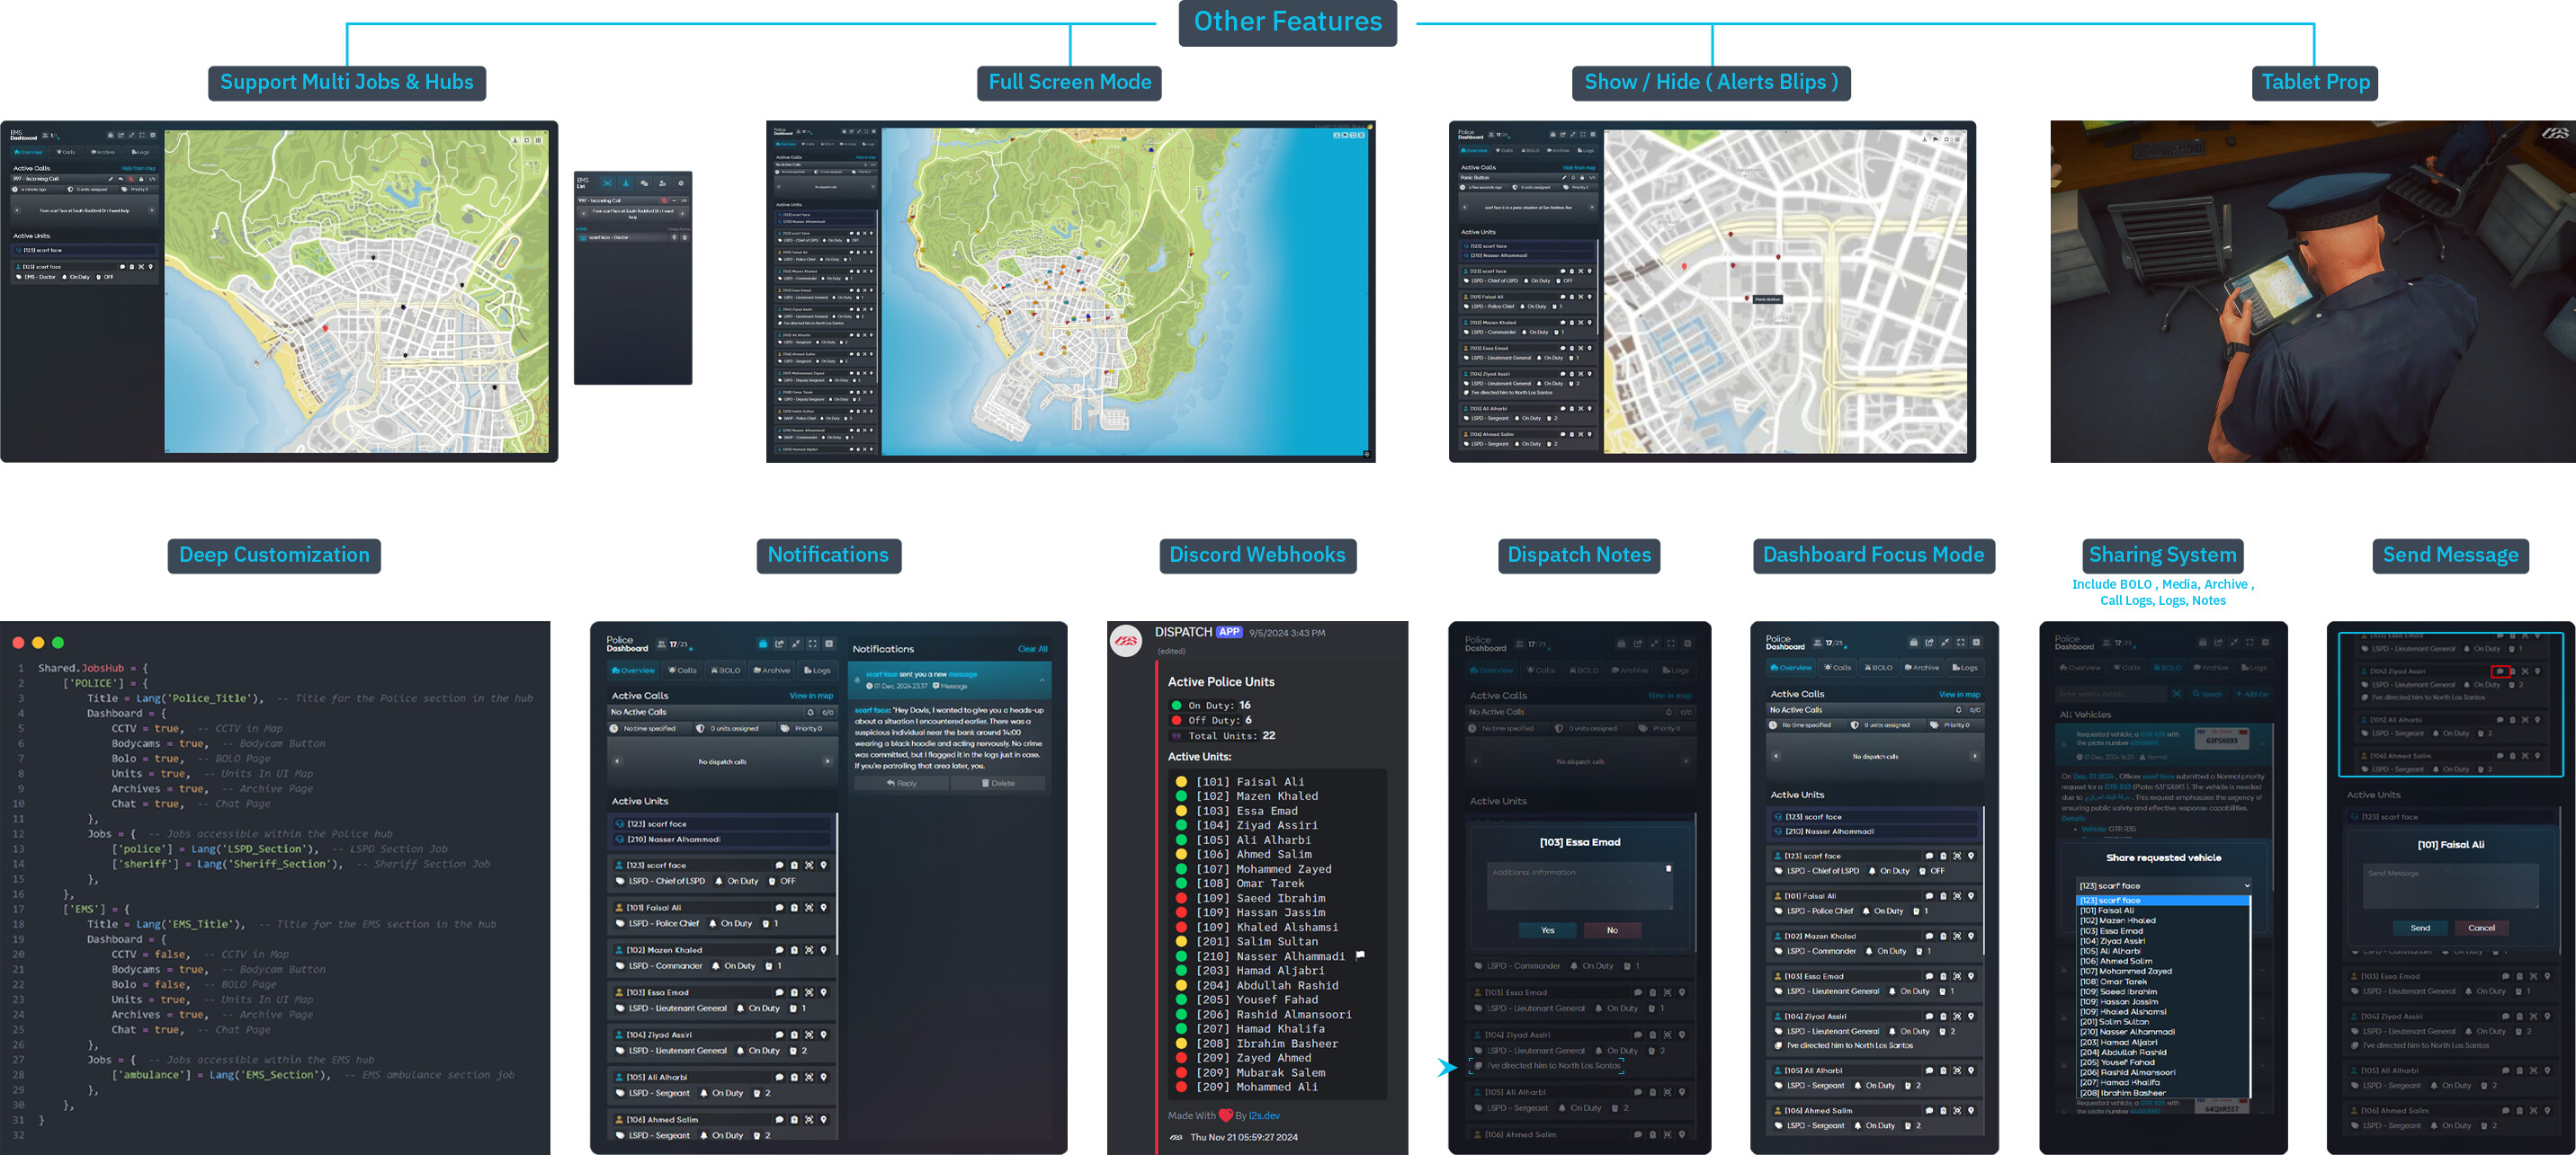Select Overview tab in Dashboard Focus Mode panel
Viewport: 2576px width, 1155px height.
point(1791,668)
